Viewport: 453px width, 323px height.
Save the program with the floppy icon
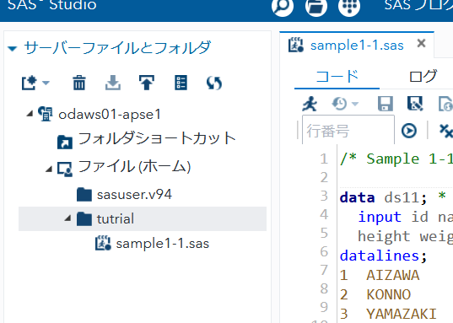click(386, 104)
